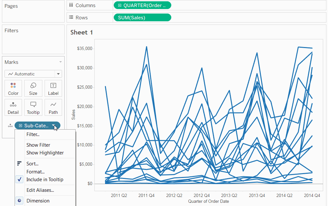The width and height of the screenshot is (328, 206).
Task: Expand the plus icon on Sub-Category pill
Action: [x=20, y=126]
